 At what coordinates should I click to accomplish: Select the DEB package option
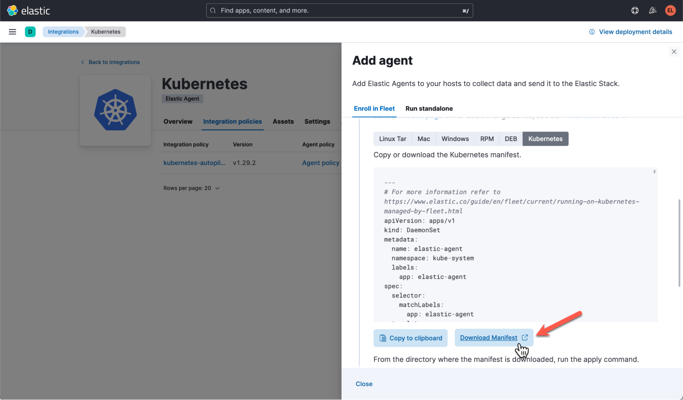tap(510, 139)
